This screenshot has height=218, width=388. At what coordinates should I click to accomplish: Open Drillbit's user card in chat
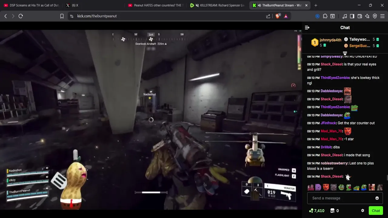point(326,147)
